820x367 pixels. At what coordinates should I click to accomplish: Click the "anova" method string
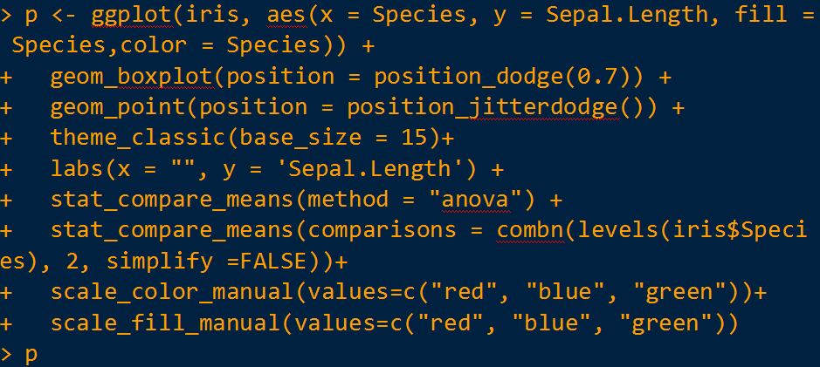[480, 200]
